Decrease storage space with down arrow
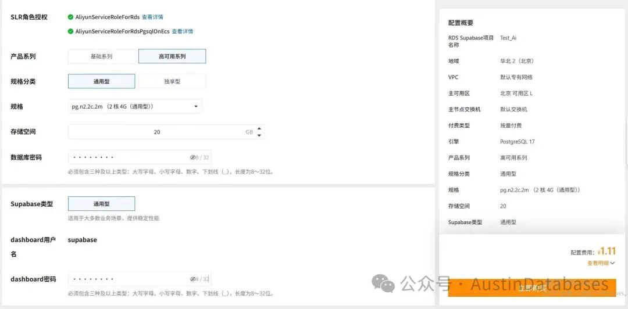 click(259, 135)
